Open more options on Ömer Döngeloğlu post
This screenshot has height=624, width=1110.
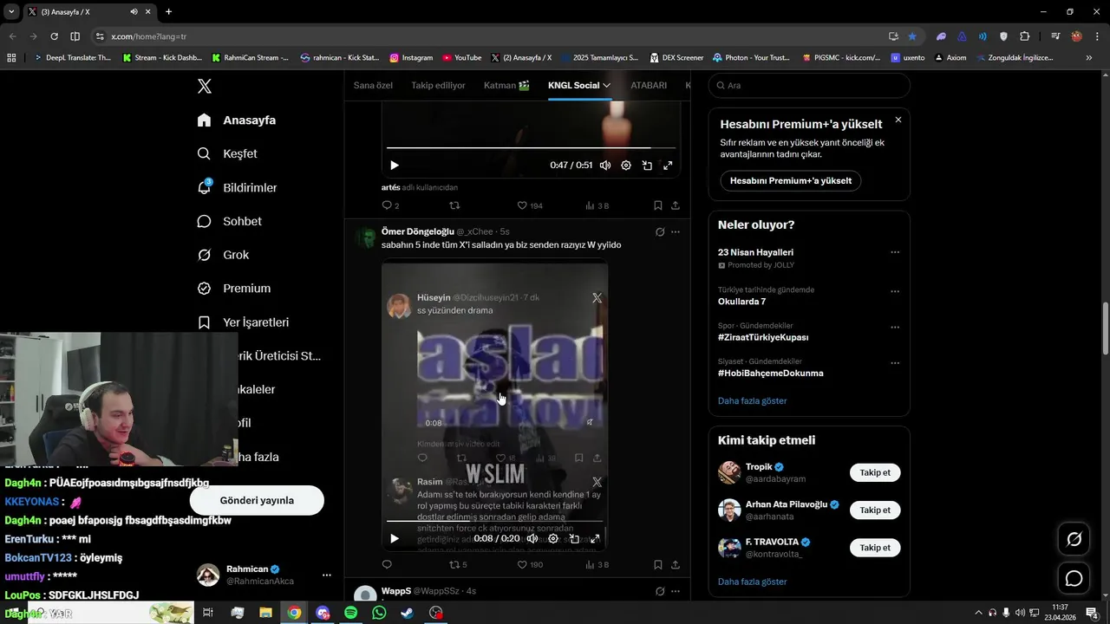click(676, 232)
